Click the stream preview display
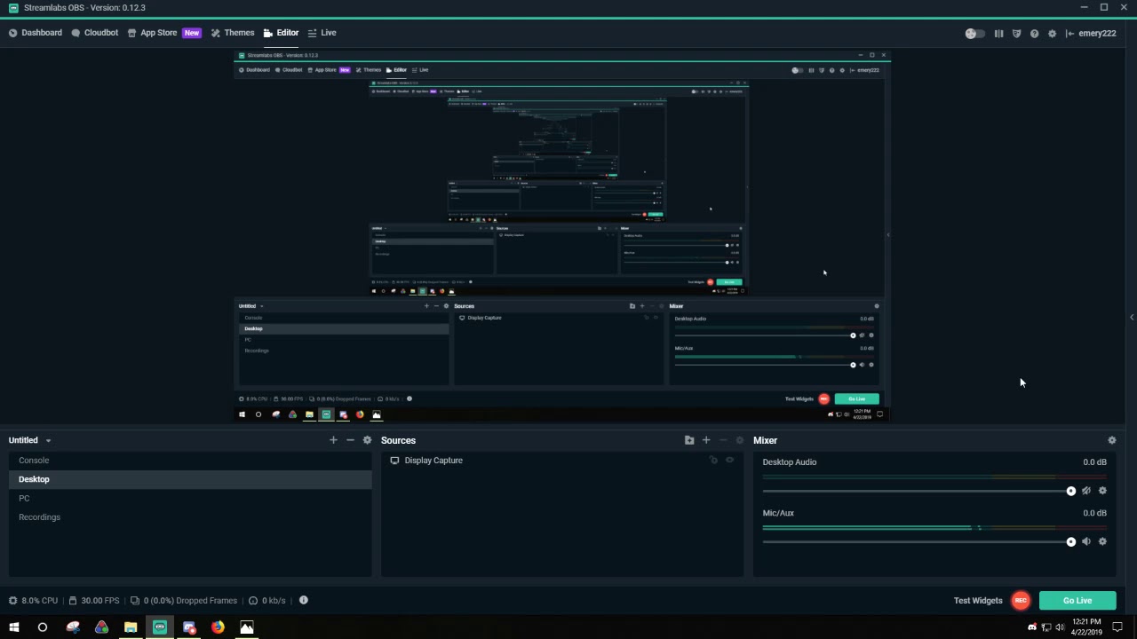This screenshot has width=1137, height=639. tap(561, 236)
